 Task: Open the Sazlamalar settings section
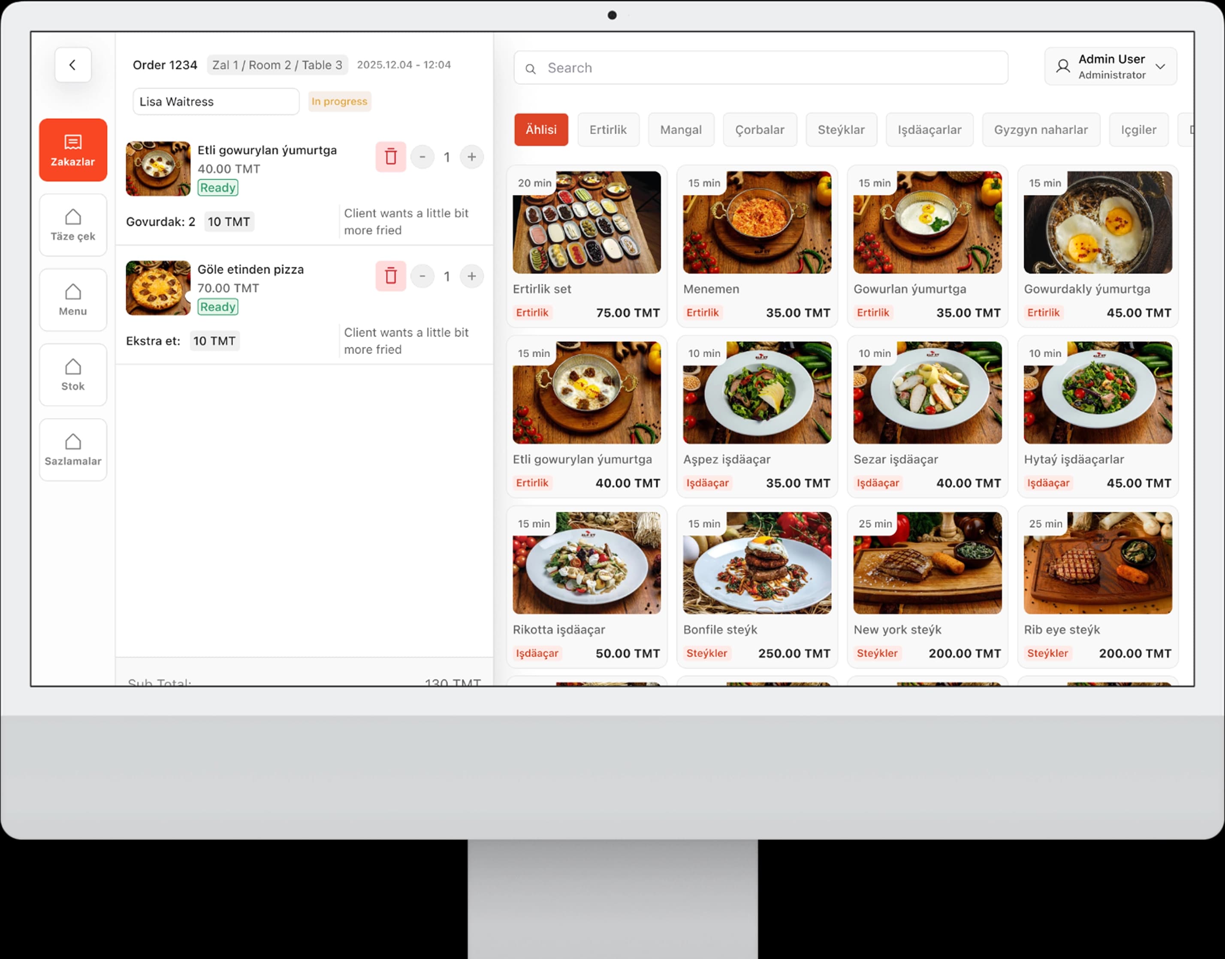point(72,449)
